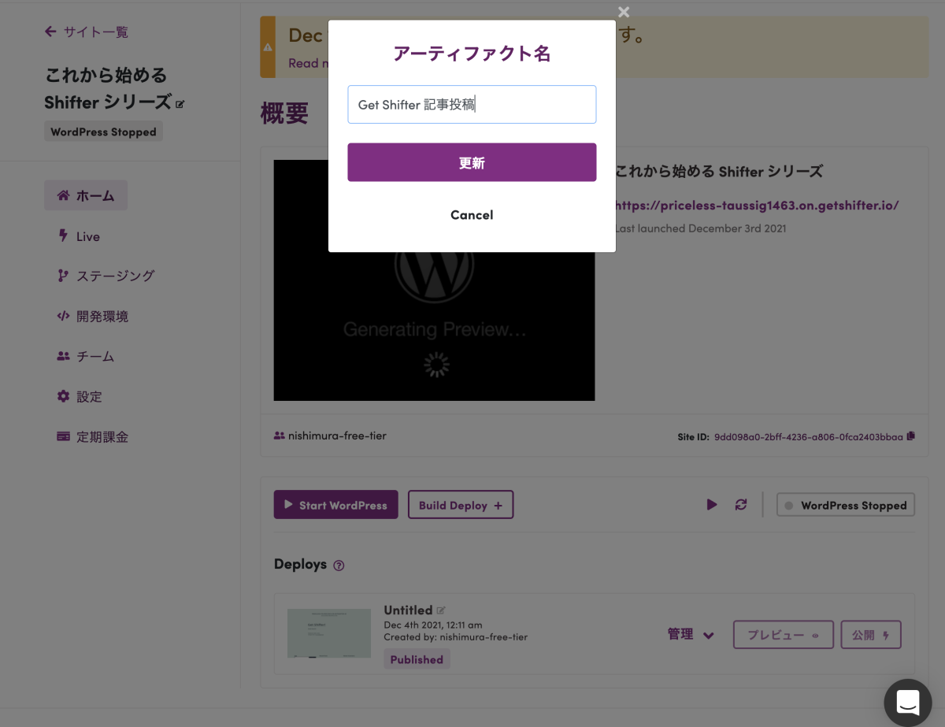Copy the Site ID icon
This screenshot has height=727, width=945.
click(911, 436)
